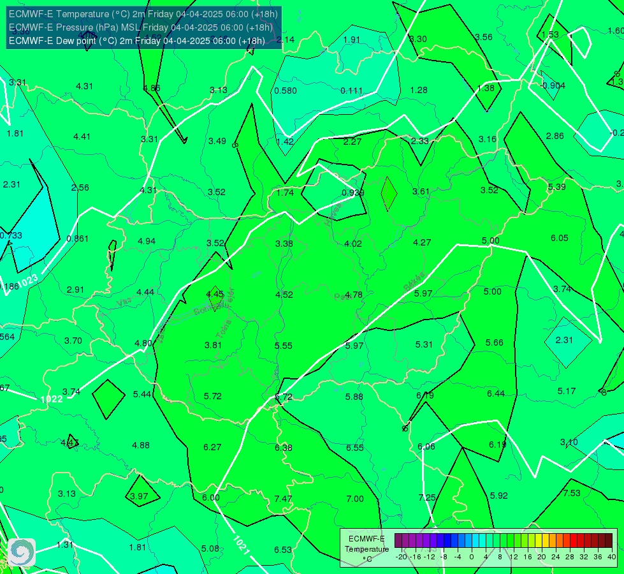Click the 3.61 dew point value
Viewport: 624px width, 574px height.
coord(421,191)
